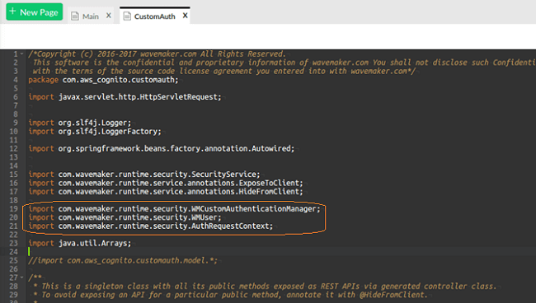Image resolution: width=536 pixels, height=303 pixels.
Task: Click the plus icon on New Page
Action: pos(12,12)
